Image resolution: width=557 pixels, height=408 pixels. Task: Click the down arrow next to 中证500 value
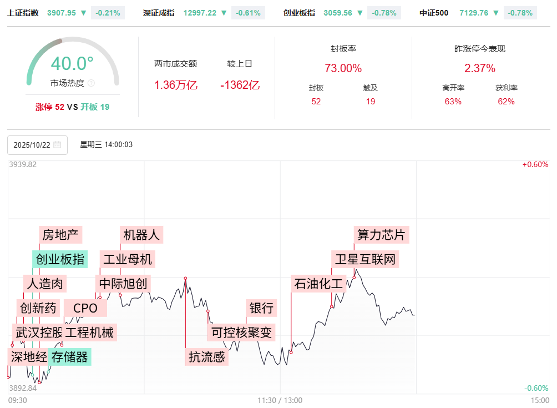click(495, 13)
